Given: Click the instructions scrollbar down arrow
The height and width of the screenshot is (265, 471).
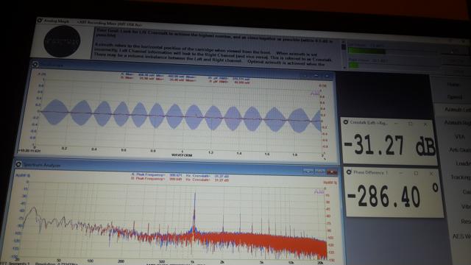Looking at the screenshot, I should 344,68.
